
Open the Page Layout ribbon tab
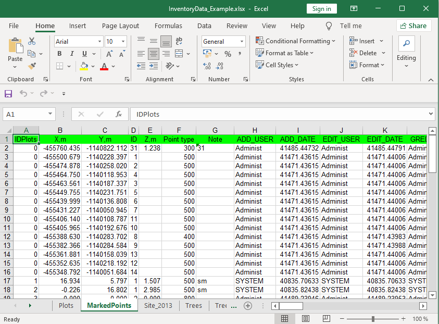(x=120, y=26)
